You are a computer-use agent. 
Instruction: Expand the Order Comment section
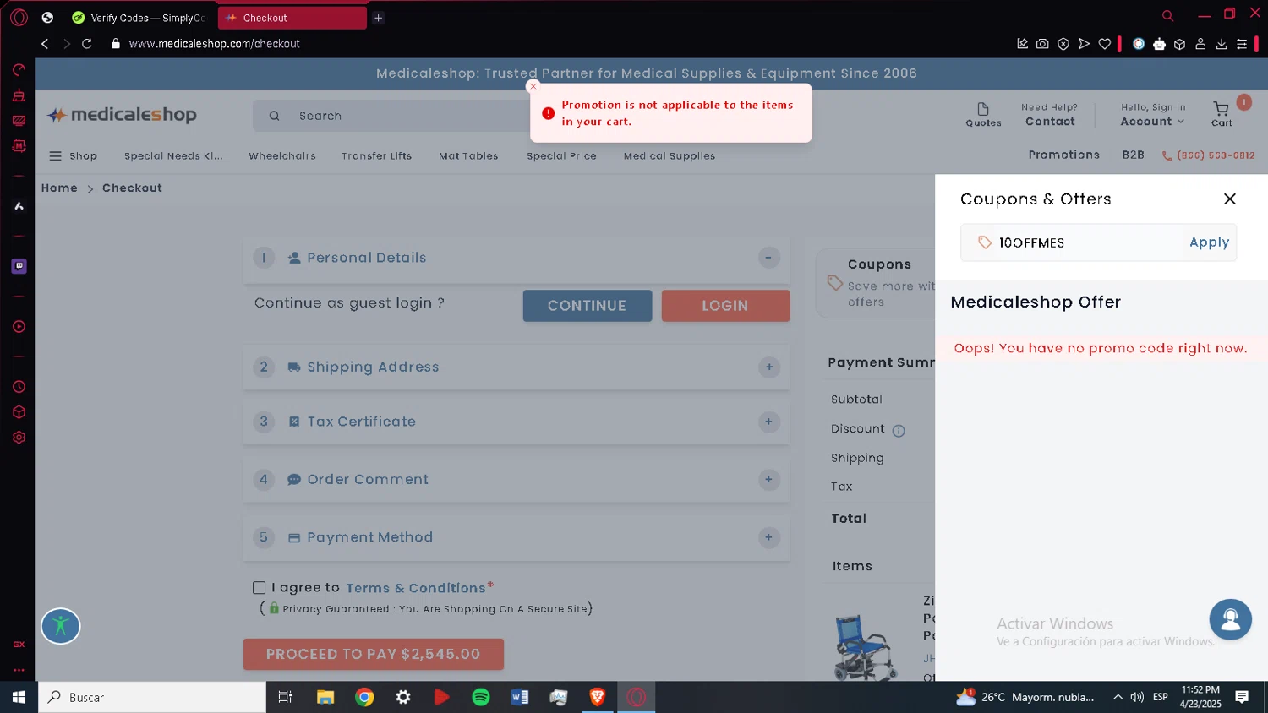(768, 480)
